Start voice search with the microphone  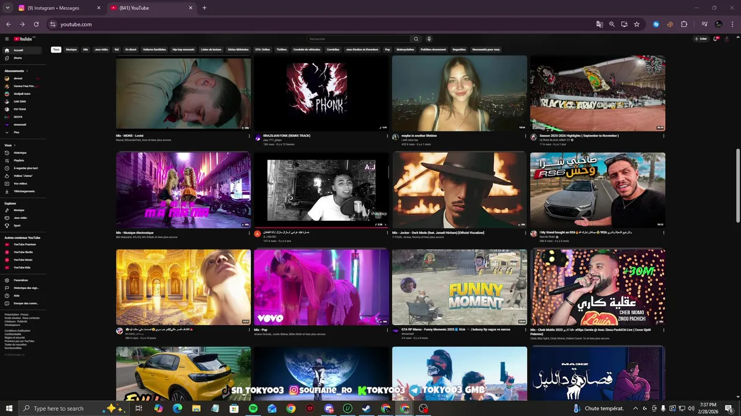point(429,39)
